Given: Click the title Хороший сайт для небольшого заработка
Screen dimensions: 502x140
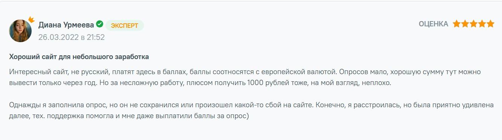Looking at the screenshot, I should (79, 57).
